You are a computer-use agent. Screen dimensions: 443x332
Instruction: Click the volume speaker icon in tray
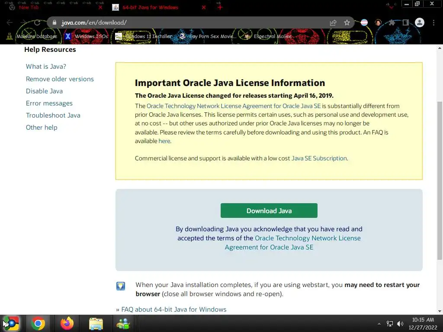pos(400,324)
